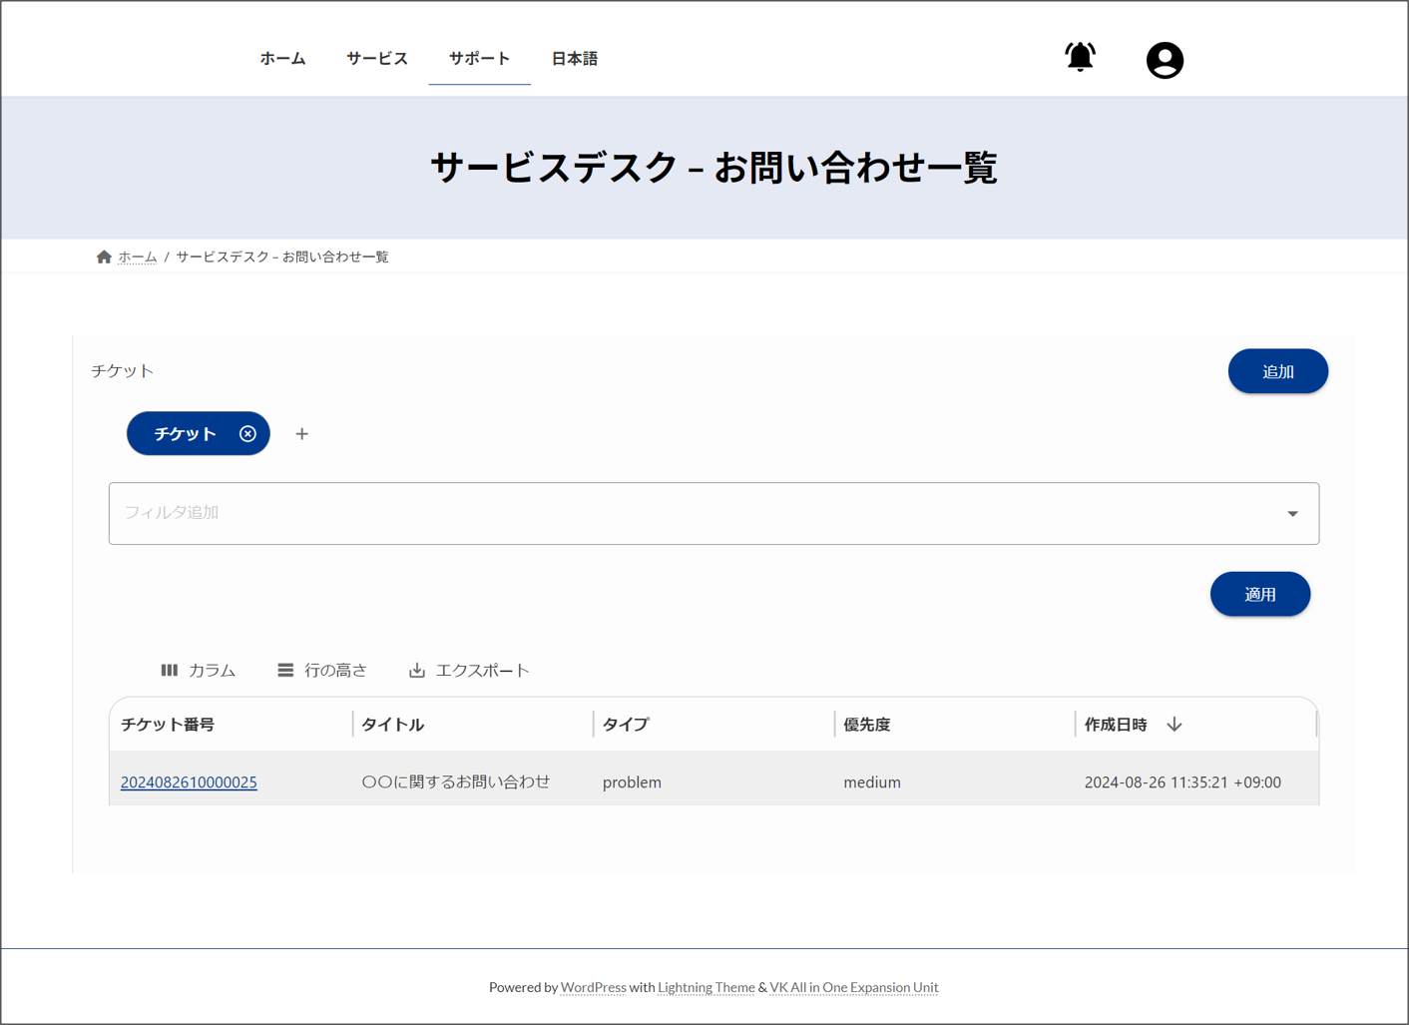
Task: Toggle sort arrow on 作成日時 column
Action: [1174, 725]
